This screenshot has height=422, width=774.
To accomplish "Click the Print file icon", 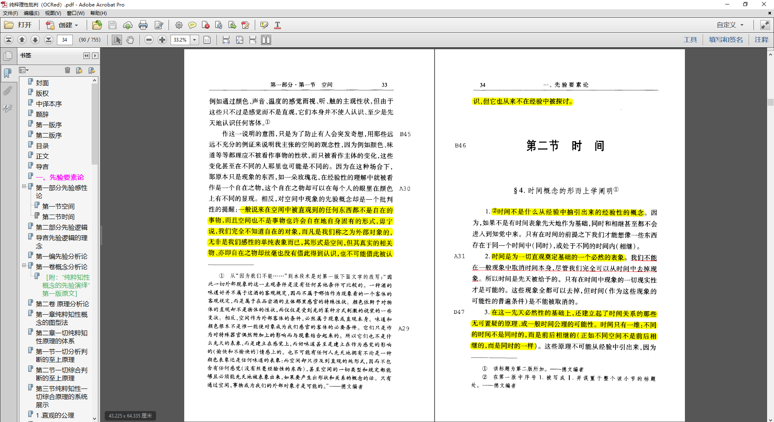I will (143, 25).
